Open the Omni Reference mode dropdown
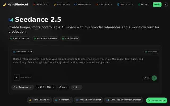The image size is (170, 106). [22, 87]
